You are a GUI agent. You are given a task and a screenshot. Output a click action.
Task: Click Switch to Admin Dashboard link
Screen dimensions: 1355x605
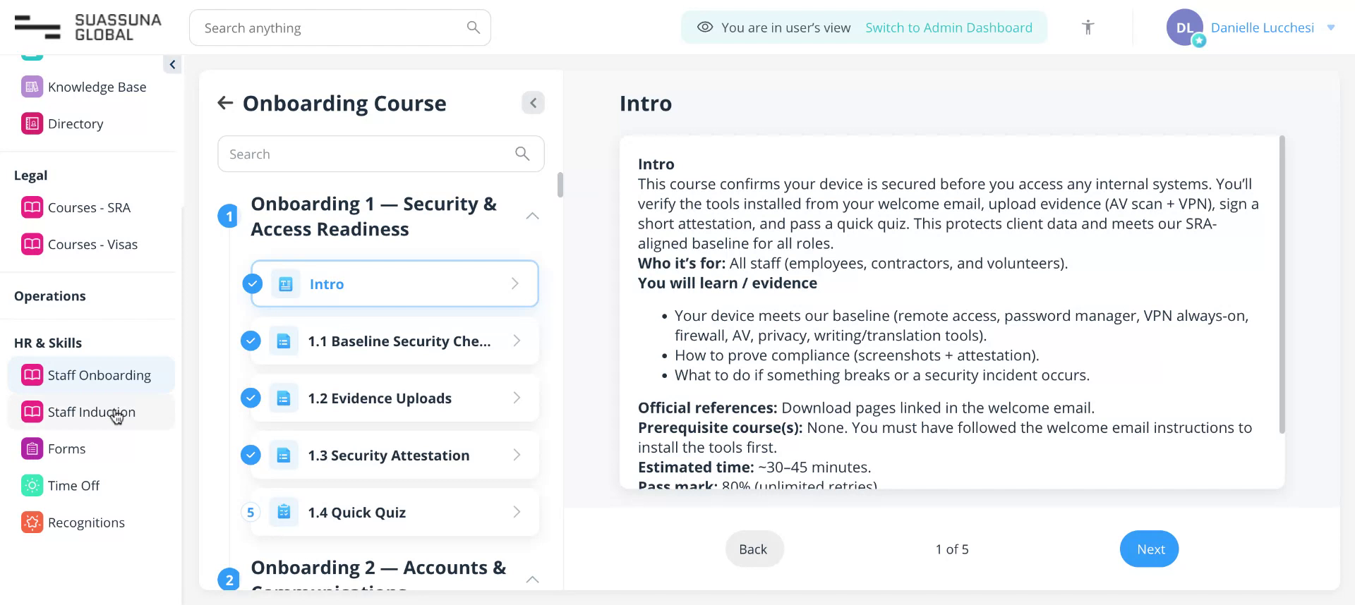[948, 28]
